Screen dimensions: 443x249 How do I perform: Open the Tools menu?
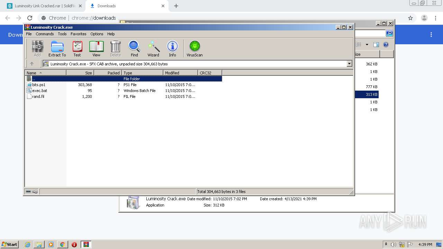[62, 34]
